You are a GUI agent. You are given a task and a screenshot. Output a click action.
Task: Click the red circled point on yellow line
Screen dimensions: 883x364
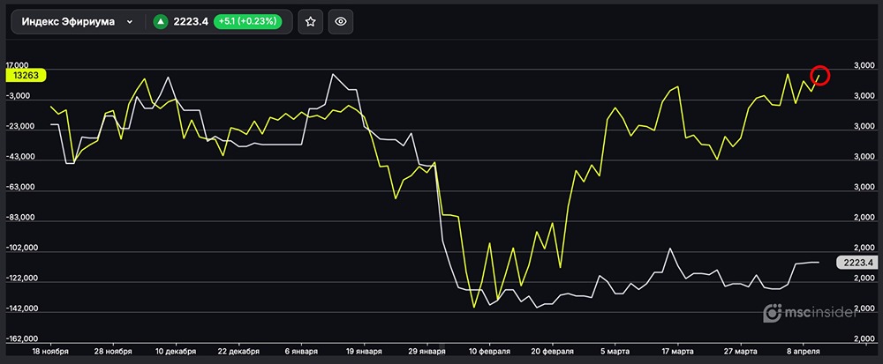(x=820, y=76)
